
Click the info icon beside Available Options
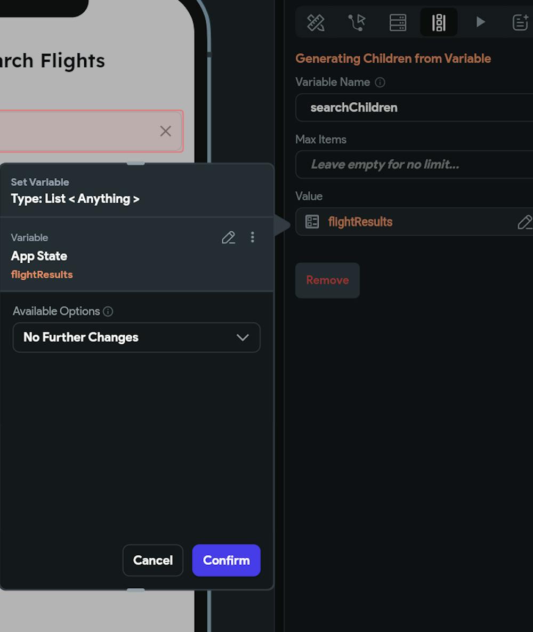click(x=108, y=312)
